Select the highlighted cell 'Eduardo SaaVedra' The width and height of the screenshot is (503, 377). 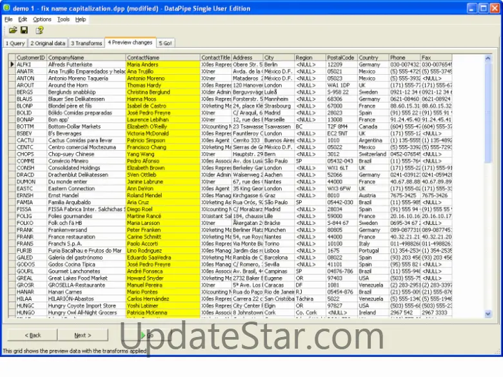tap(163, 257)
